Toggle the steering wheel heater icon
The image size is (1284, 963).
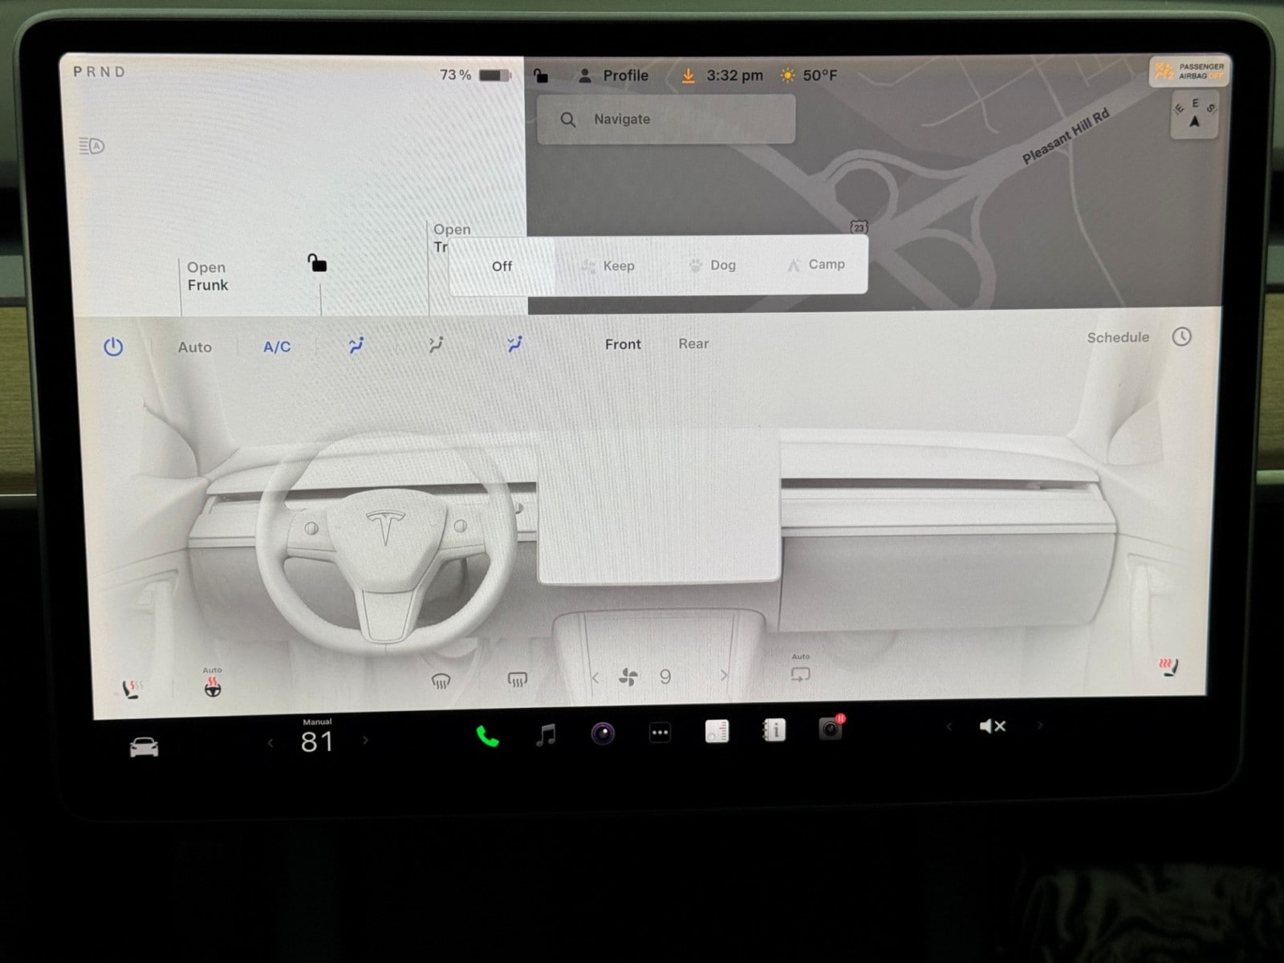[x=213, y=687]
